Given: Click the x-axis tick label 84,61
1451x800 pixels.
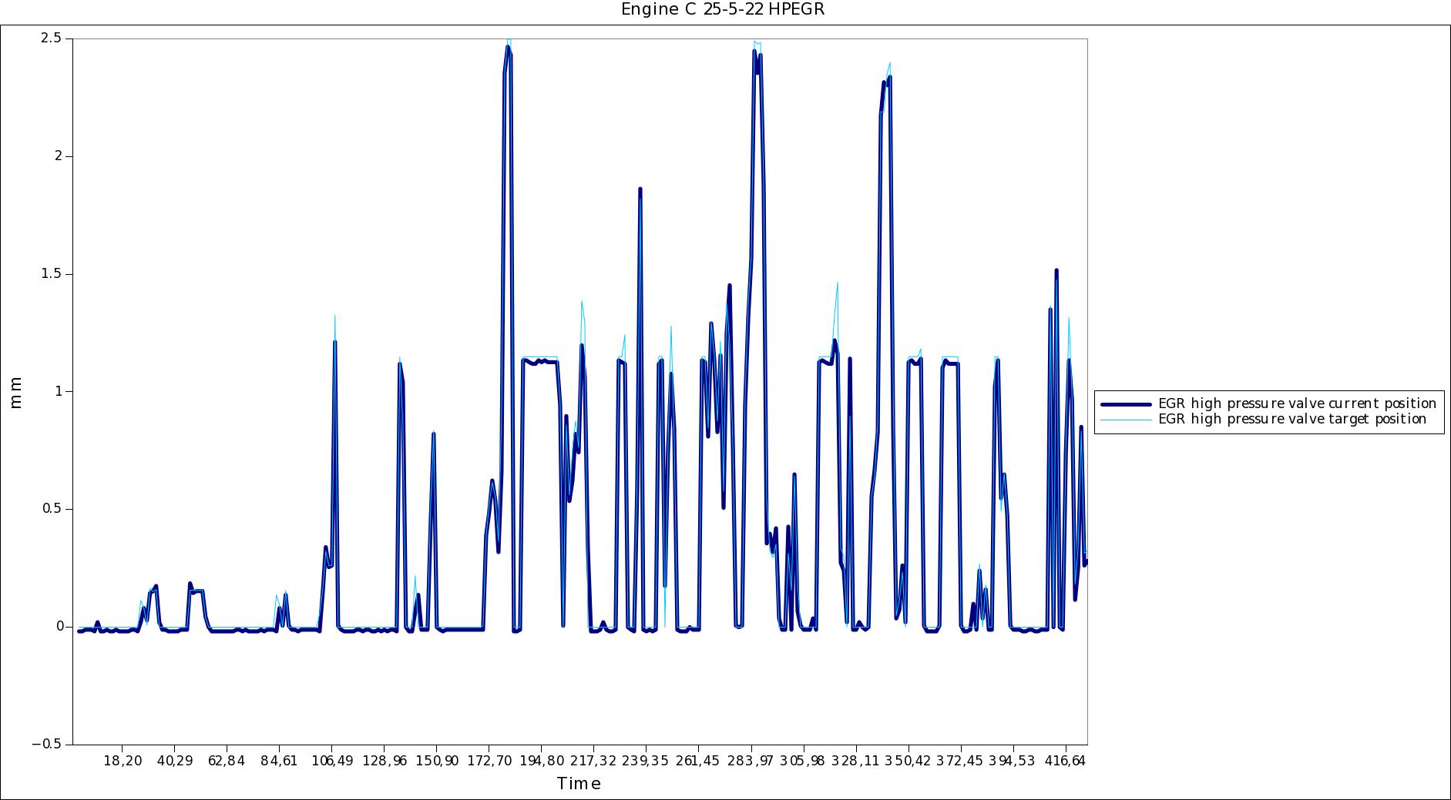Looking at the screenshot, I should pyautogui.click(x=280, y=761).
